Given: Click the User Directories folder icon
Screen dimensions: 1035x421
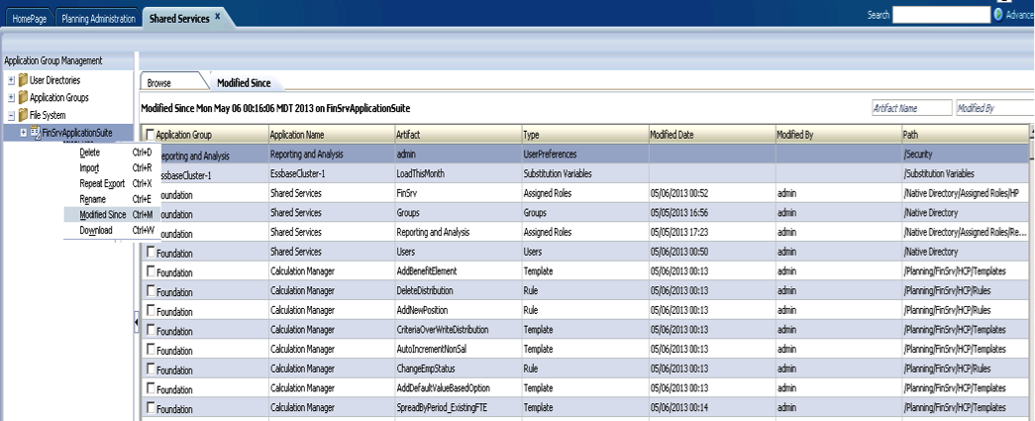Looking at the screenshot, I should [x=23, y=80].
